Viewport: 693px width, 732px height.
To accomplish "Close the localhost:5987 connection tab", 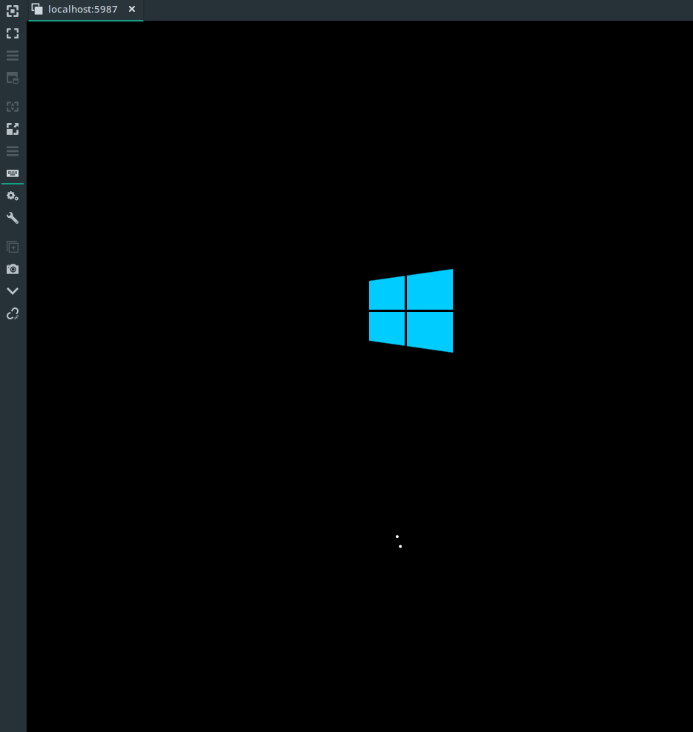I will [x=132, y=10].
